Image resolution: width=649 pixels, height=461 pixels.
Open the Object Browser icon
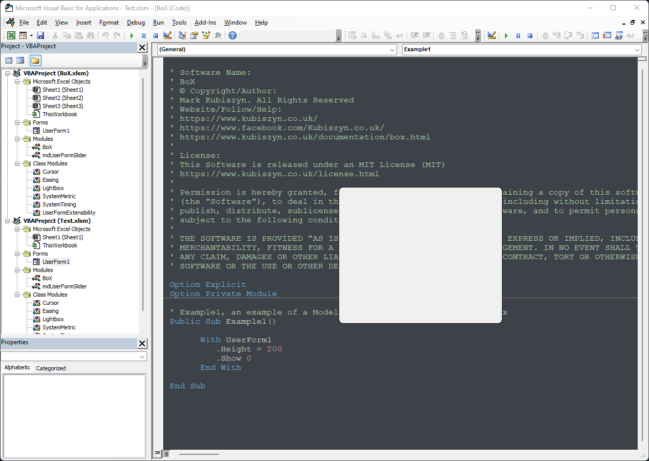(206, 35)
